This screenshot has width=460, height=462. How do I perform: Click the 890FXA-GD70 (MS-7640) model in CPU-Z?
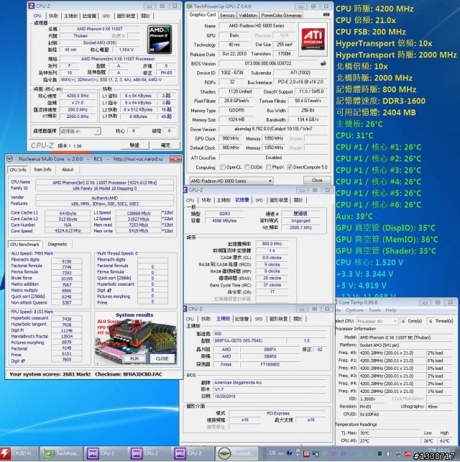(249, 341)
